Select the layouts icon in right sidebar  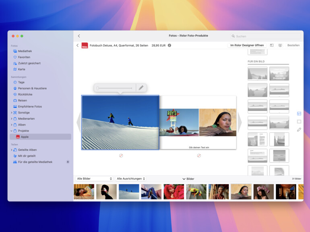point(299,114)
